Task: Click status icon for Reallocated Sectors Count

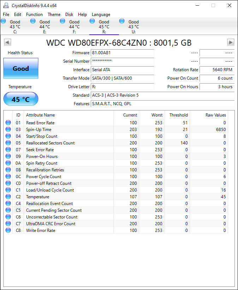Action: tap(8, 143)
